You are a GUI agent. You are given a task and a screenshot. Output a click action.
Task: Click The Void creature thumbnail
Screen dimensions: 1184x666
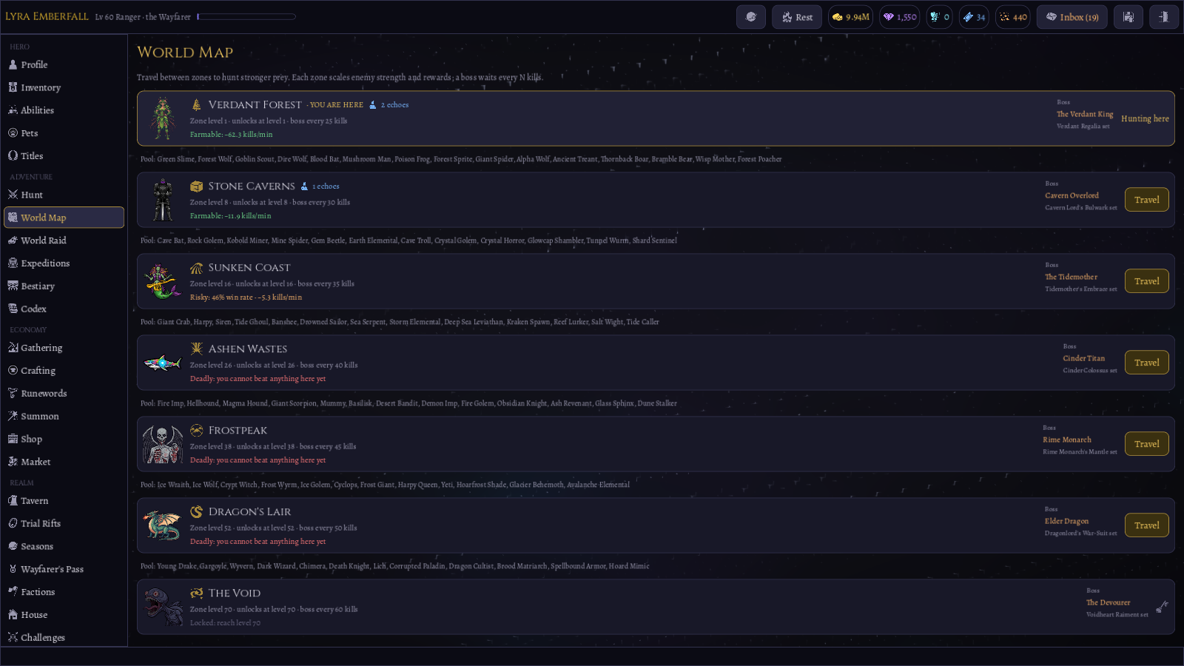(163, 607)
